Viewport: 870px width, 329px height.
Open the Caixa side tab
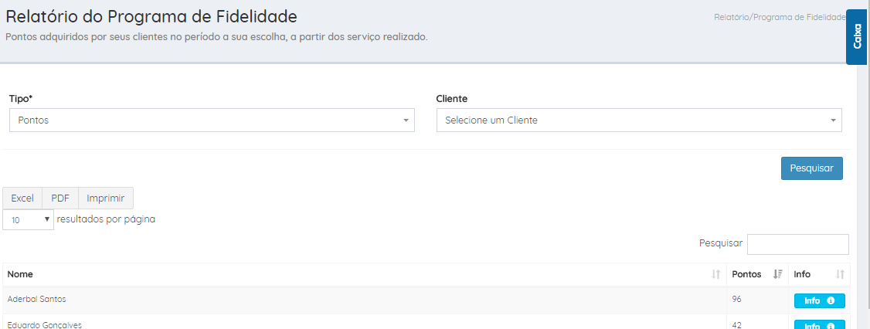click(856, 37)
